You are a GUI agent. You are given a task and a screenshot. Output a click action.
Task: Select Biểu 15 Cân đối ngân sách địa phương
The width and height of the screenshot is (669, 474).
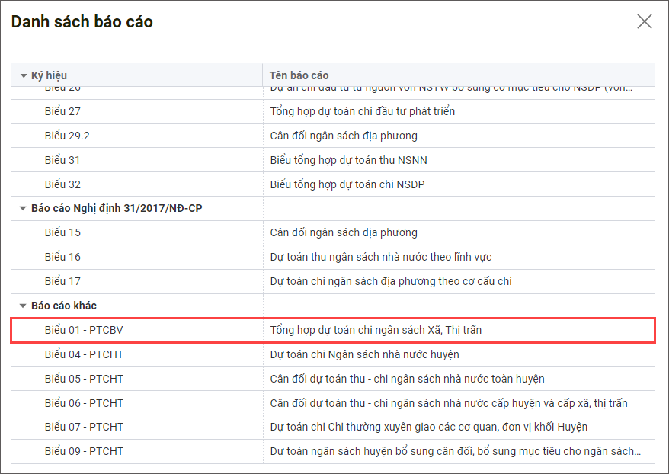344,232
